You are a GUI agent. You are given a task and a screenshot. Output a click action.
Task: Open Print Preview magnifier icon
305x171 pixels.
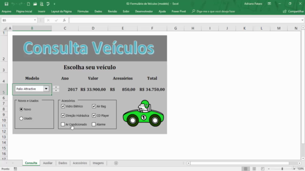(x=41, y=4)
